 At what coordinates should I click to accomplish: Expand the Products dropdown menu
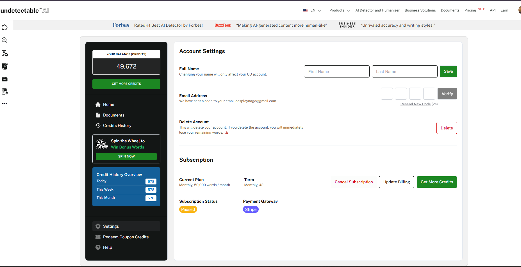pyautogui.click(x=340, y=10)
